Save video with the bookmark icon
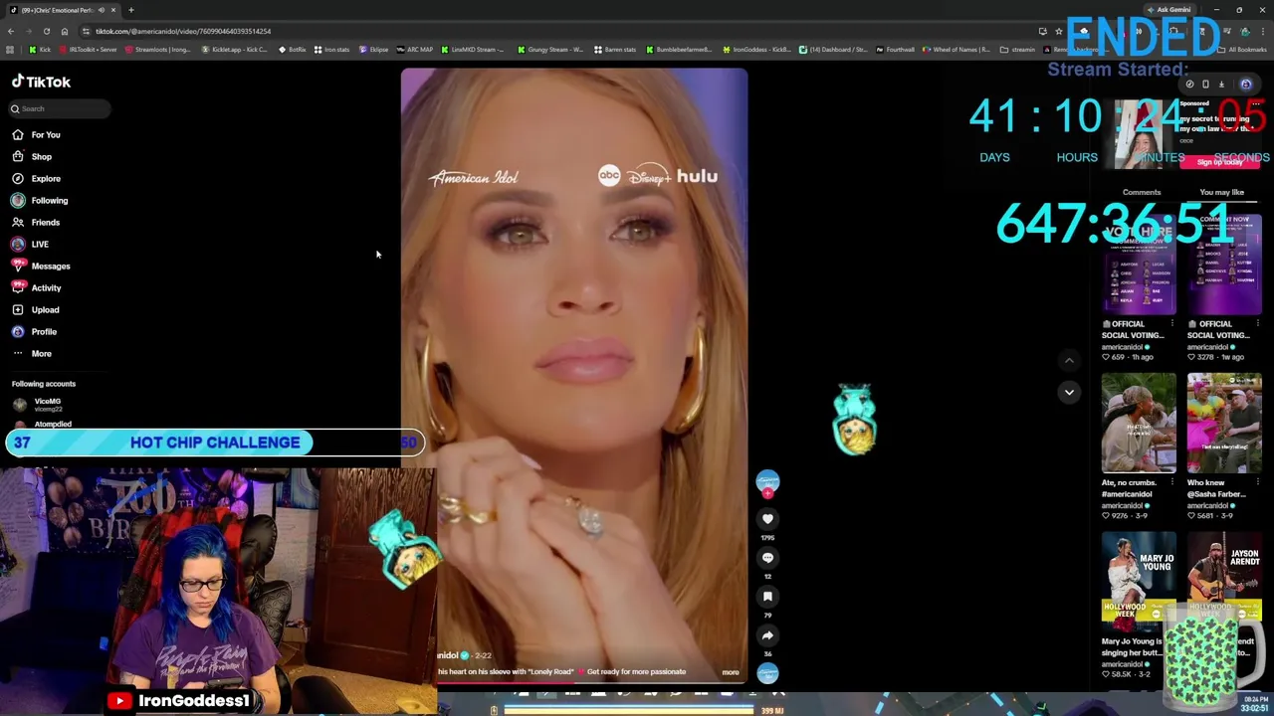The image size is (1274, 716). [x=767, y=596]
